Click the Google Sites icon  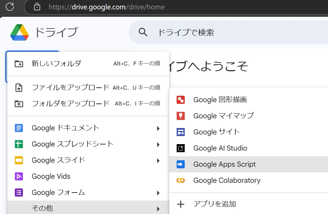pyautogui.click(x=181, y=132)
